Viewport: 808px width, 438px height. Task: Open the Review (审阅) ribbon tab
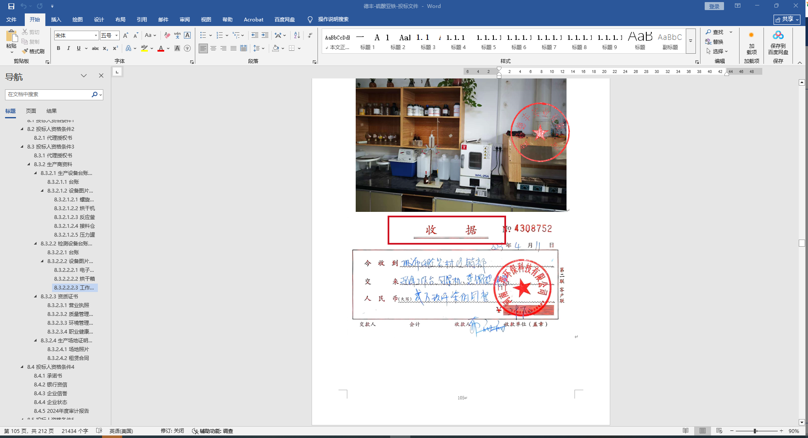pos(185,20)
